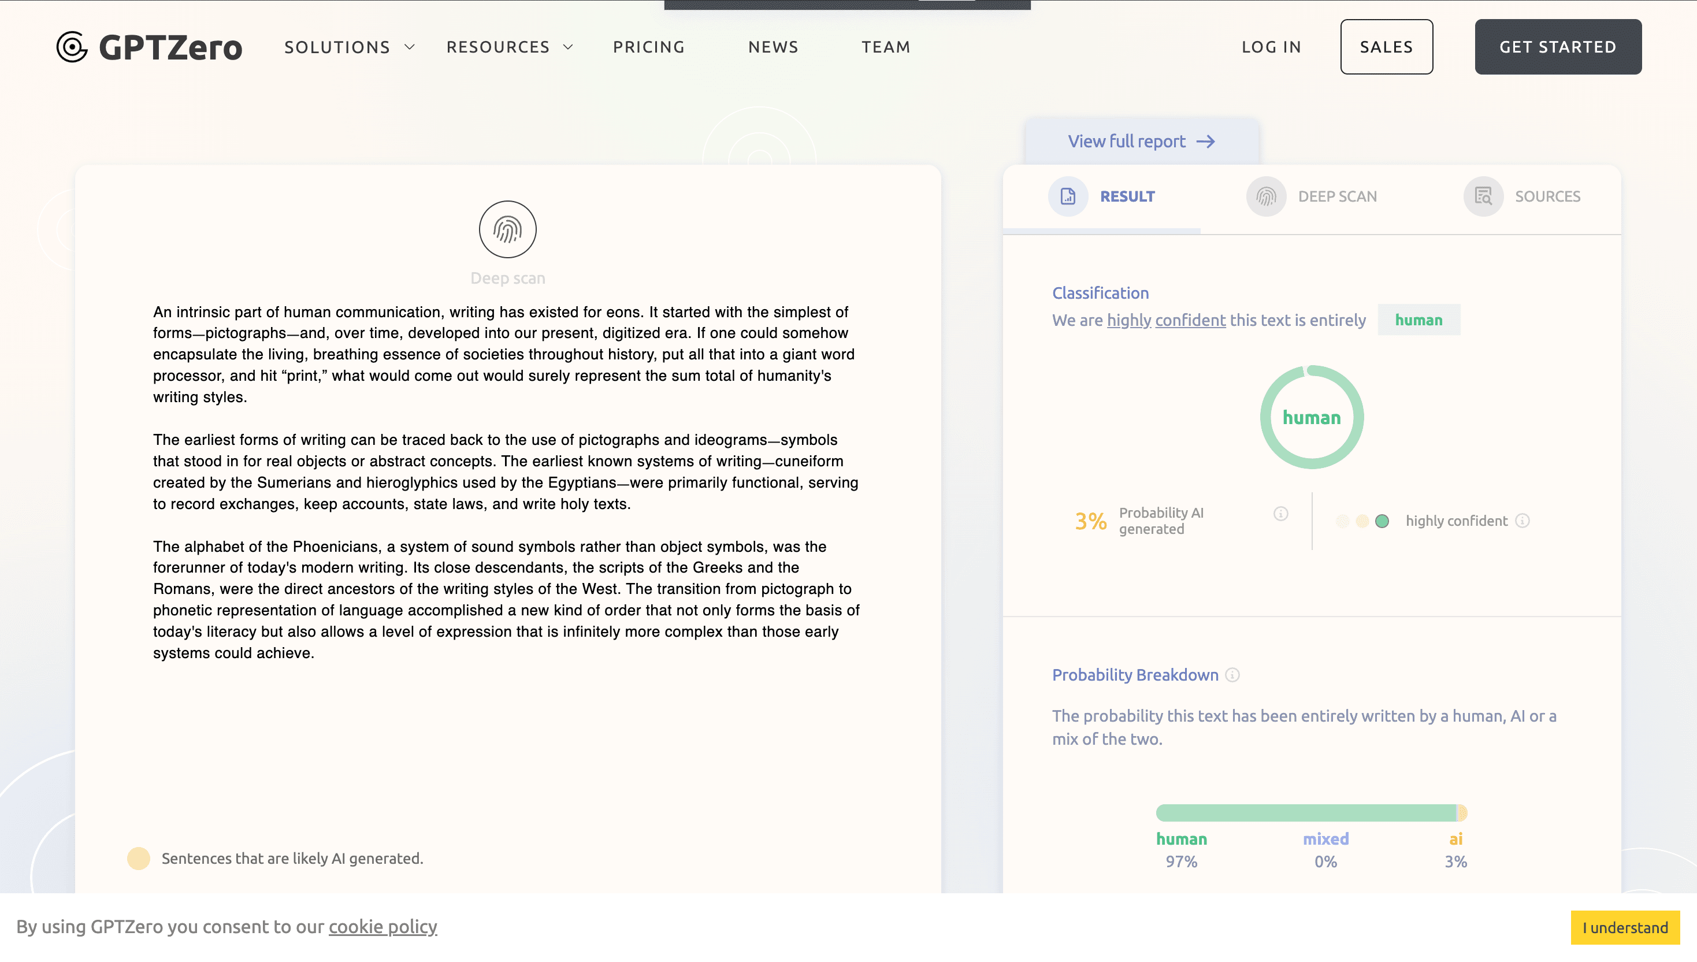Open View full report link
The width and height of the screenshot is (1697, 962).
[1141, 142]
